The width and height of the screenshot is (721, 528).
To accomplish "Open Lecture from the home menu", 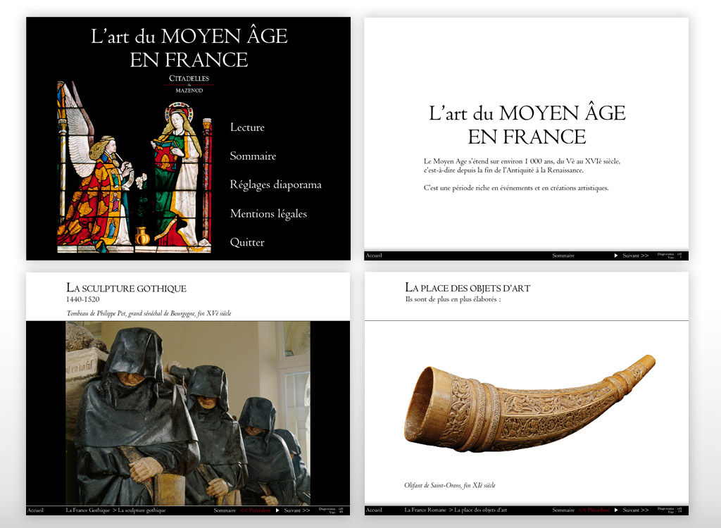I will pyautogui.click(x=247, y=127).
